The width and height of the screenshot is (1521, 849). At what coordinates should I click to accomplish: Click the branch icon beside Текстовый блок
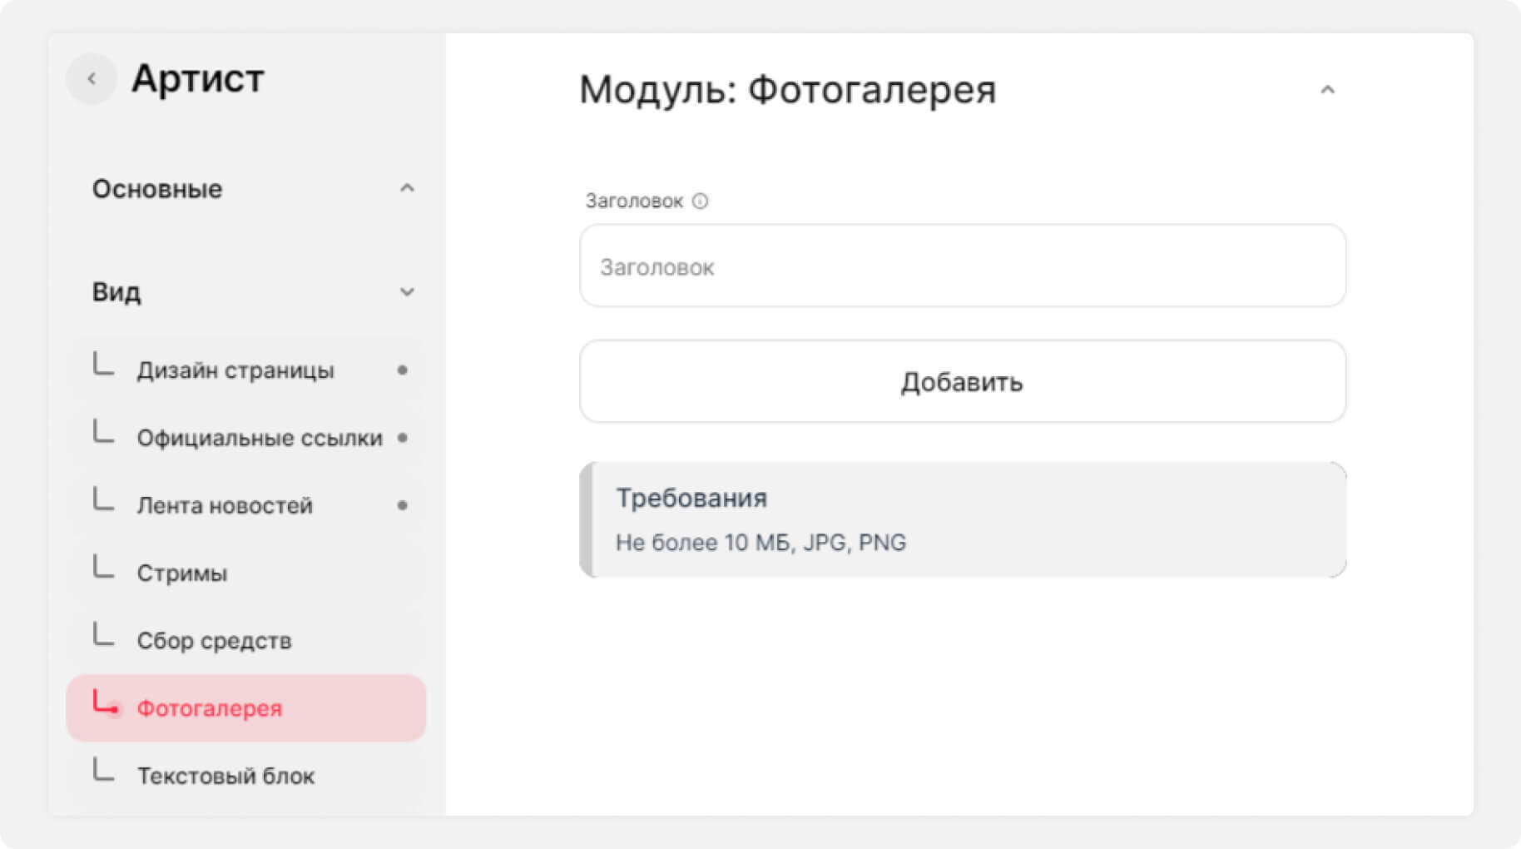click(x=103, y=770)
